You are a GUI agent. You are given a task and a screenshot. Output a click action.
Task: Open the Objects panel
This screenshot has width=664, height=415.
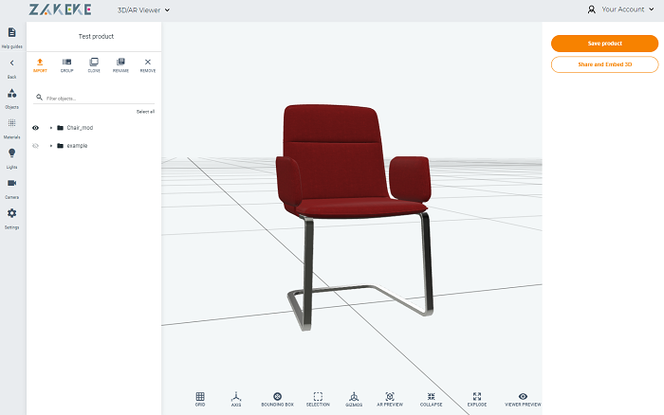11,93
